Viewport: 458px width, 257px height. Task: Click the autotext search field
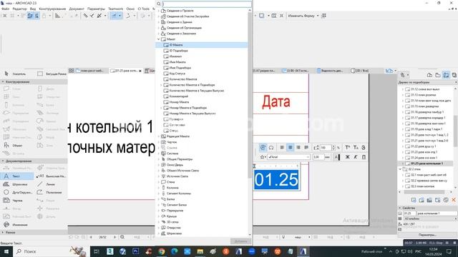(207, 4)
